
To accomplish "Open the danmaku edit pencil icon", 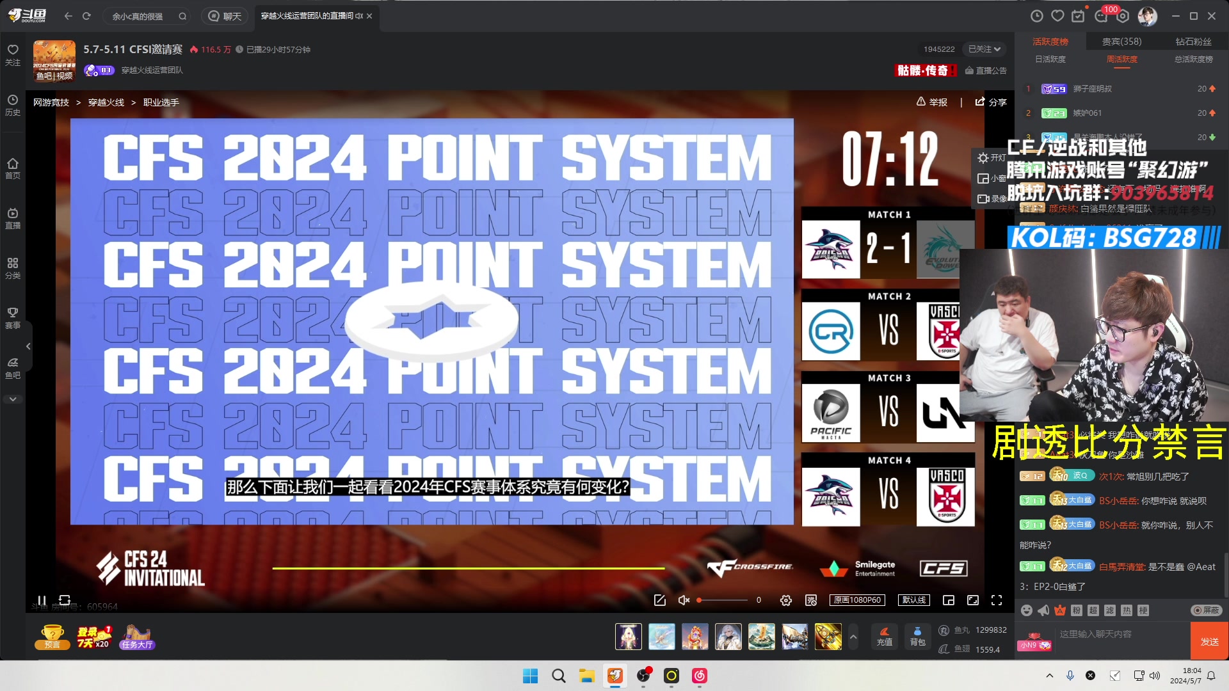I will click(660, 600).
